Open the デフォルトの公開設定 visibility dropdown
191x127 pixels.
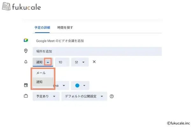[84, 97]
